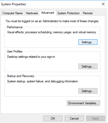Screen dimensions: 108x123
Task: Click the User Profiles group label
Action: 15,51
